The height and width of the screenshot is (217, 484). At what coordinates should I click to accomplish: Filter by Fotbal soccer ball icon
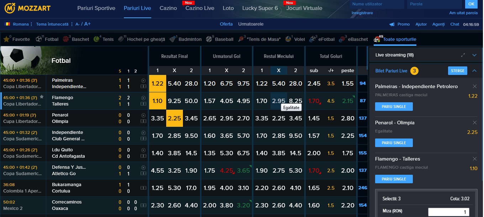click(x=39, y=39)
